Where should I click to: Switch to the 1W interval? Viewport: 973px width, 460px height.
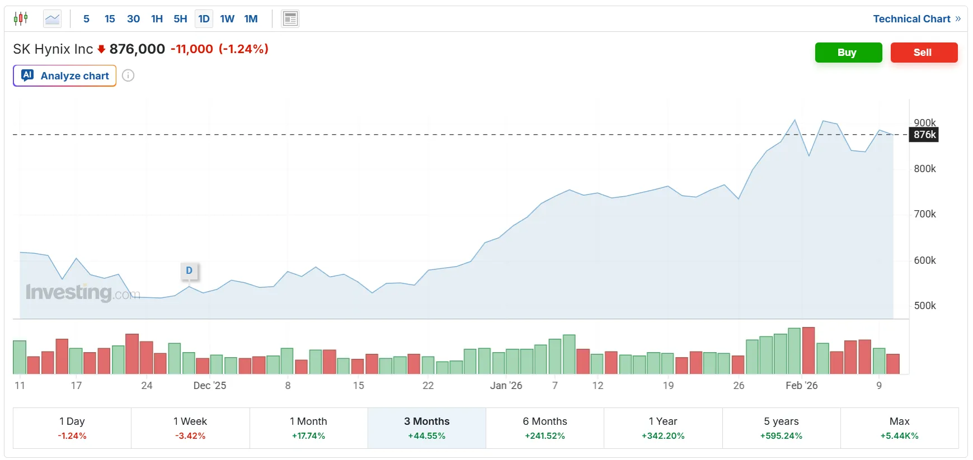point(227,19)
